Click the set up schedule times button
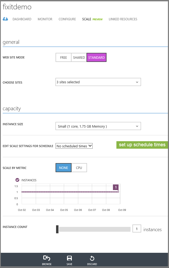Image resolution: width=169 pixels, height=268 pixels. (142, 145)
